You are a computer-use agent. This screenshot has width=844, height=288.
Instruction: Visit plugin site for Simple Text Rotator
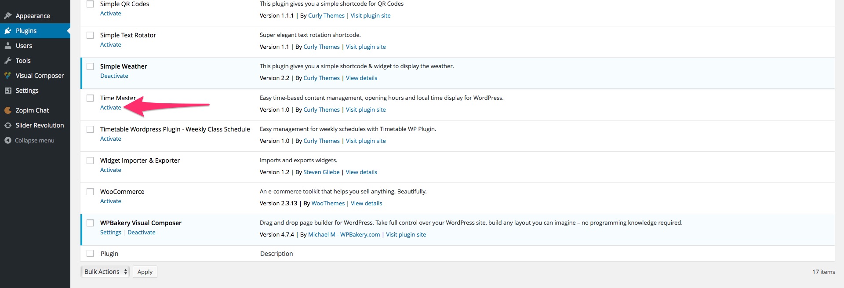pyautogui.click(x=366, y=47)
